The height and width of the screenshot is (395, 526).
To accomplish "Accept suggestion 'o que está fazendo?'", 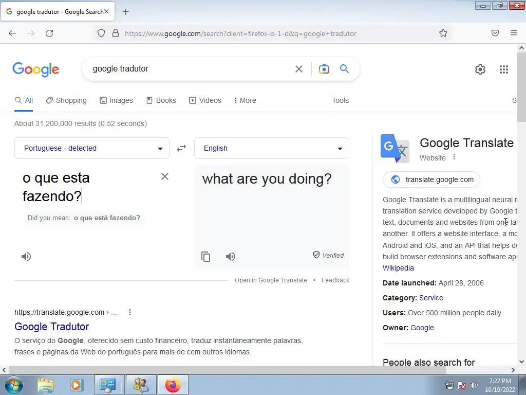I will pos(107,218).
